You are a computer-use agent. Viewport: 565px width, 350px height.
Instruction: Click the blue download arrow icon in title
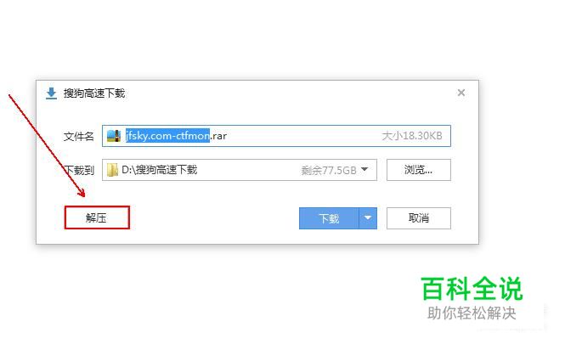coord(51,93)
